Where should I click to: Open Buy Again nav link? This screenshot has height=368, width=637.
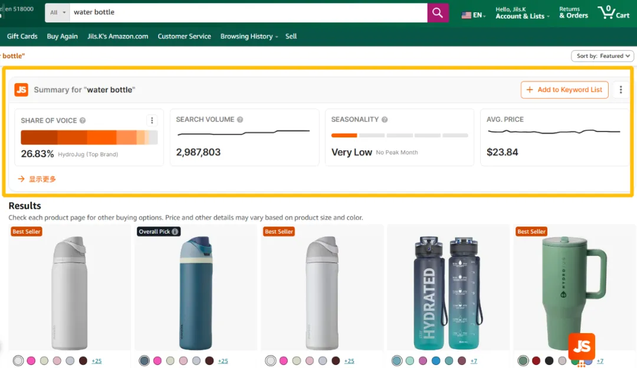coord(62,36)
